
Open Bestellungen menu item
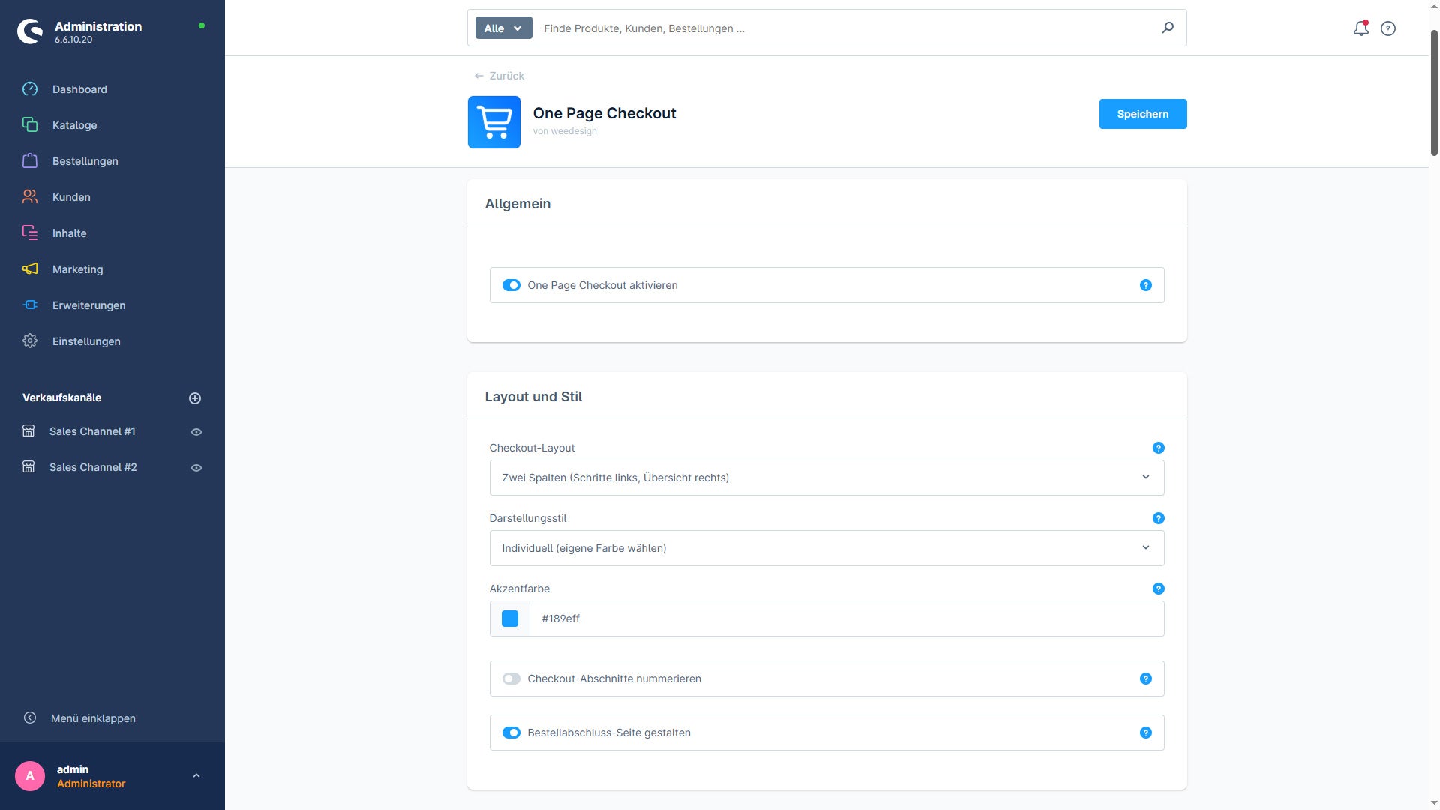[x=85, y=161]
